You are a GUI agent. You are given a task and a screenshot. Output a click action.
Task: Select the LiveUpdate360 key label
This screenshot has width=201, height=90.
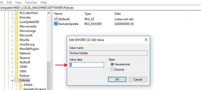pyautogui.click(x=29, y=22)
